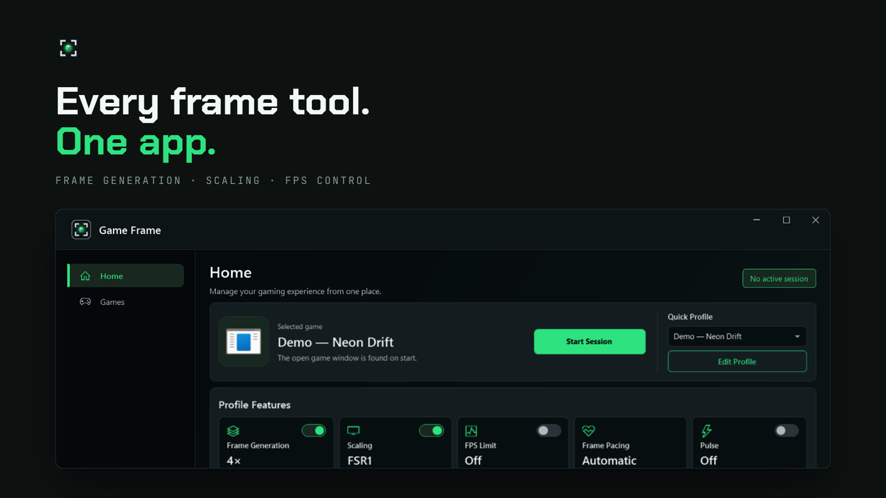
Task: Click the Quick Profile label
Action: (690, 317)
